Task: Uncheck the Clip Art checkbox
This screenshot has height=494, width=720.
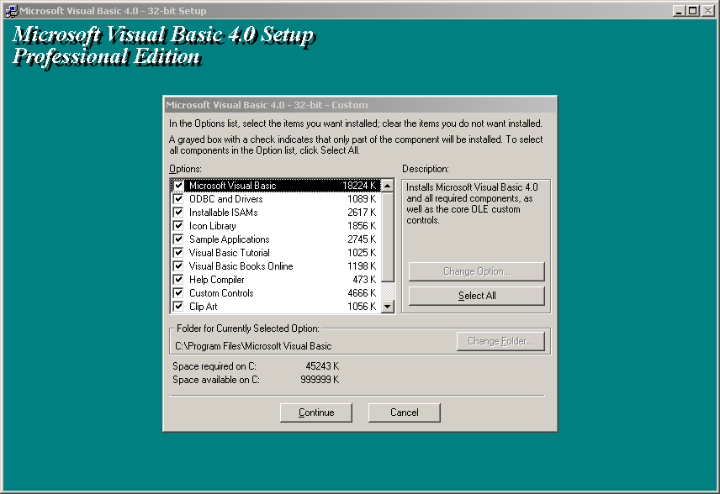Action: tap(178, 306)
